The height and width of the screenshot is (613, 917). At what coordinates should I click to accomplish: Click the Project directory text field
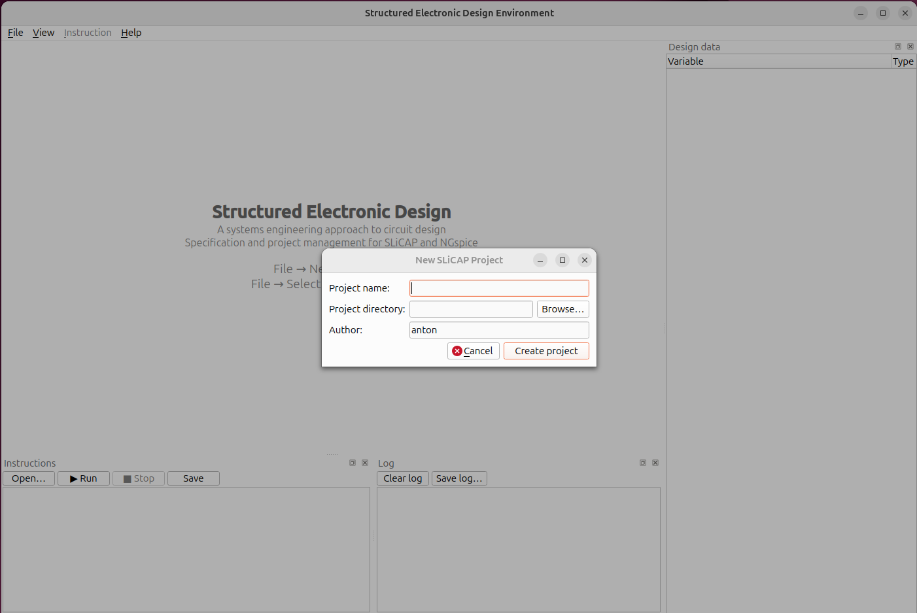471,309
